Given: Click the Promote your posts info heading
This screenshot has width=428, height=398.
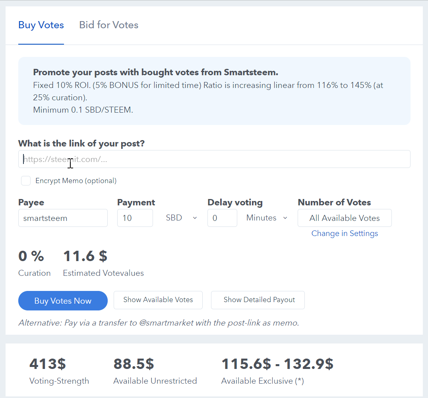Looking at the screenshot, I should [155, 72].
